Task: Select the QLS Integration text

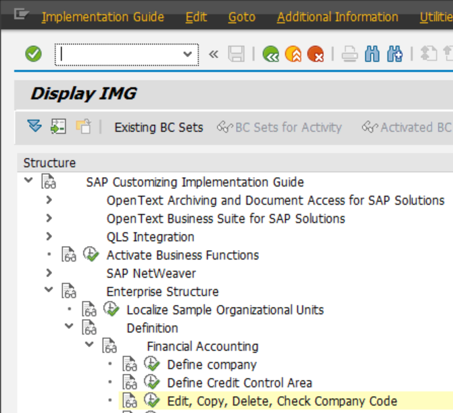Action: tap(151, 237)
